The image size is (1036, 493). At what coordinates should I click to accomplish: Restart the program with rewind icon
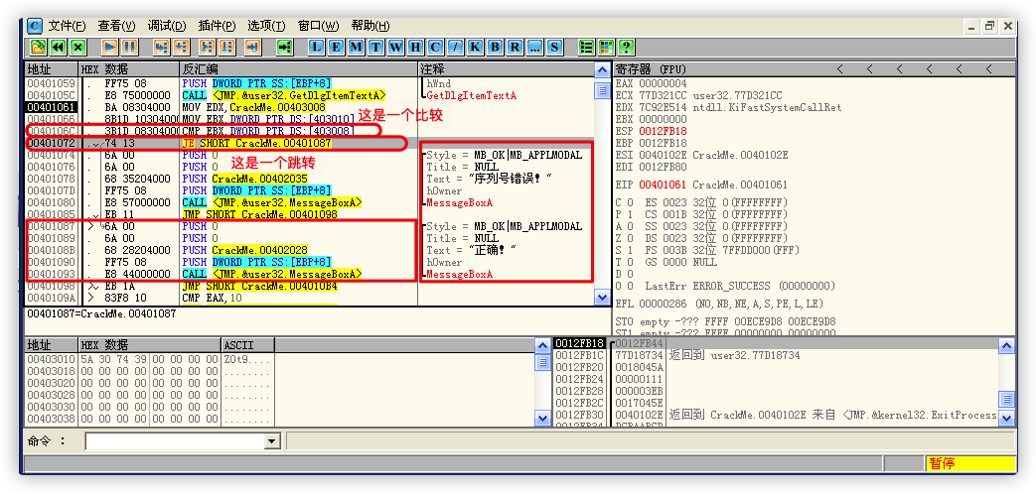(58, 47)
